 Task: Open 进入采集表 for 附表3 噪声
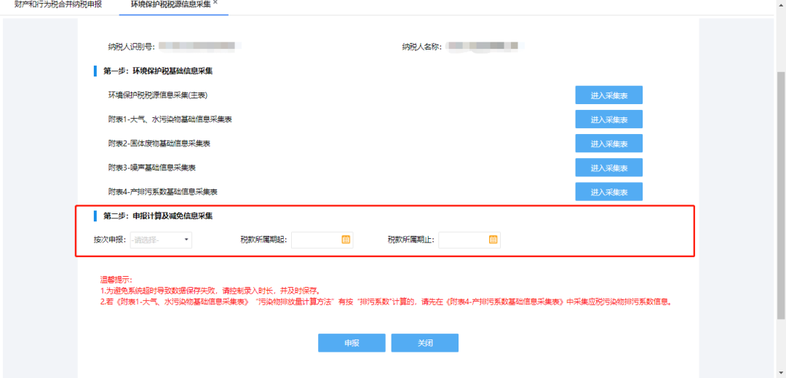[608, 168]
